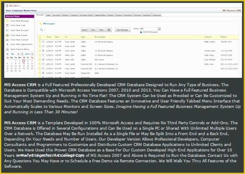The width and height of the screenshot is (245, 174).
Task: Click the Enter New Message shortcut link
Action: [20, 21]
